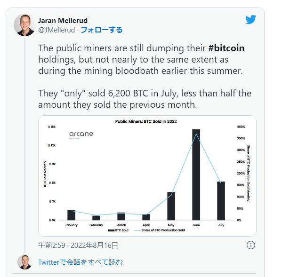The image size is (298, 277).
Task: Click the April label on the chart axis
Action: (146, 225)
